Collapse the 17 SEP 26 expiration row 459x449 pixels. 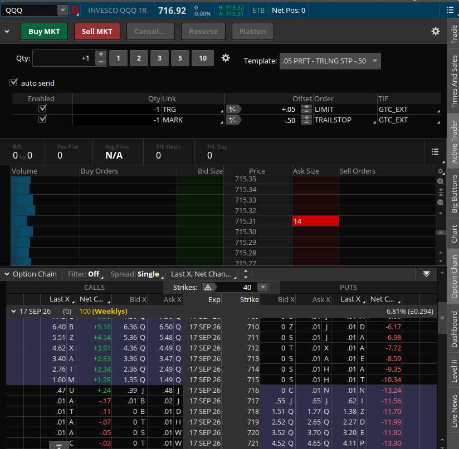pyautogui.click(x=13, y=312)
